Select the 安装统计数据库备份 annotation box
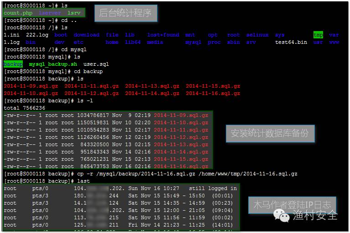 pyautogui.click(x=270, y=133)
